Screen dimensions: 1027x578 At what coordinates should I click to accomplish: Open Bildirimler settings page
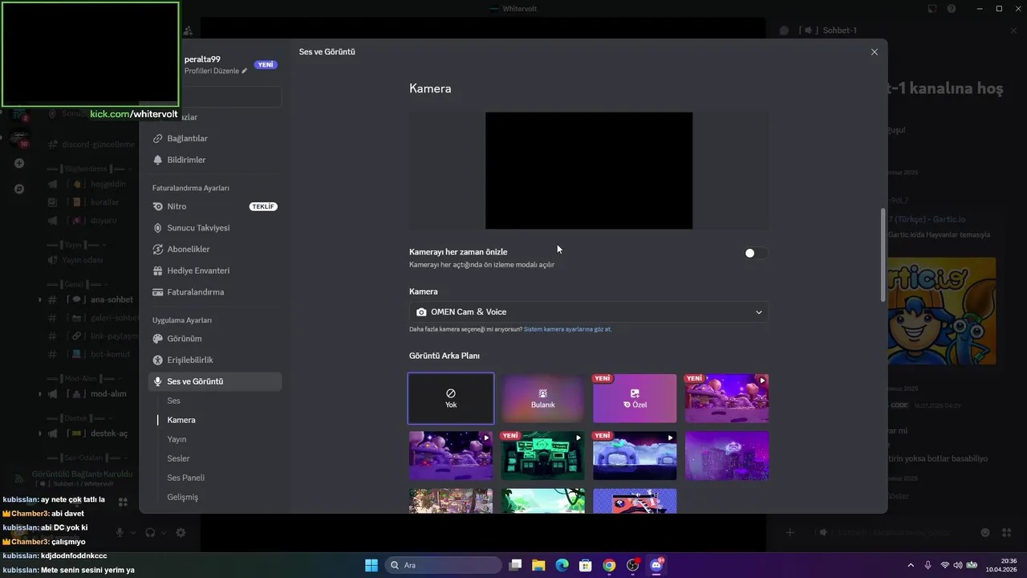click(x=214, y=160)
